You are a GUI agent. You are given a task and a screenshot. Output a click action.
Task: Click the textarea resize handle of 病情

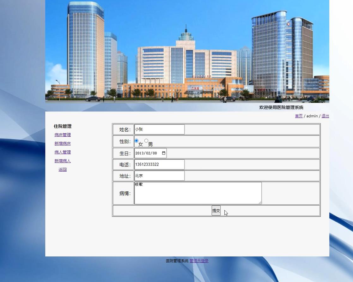pos(260,203)
